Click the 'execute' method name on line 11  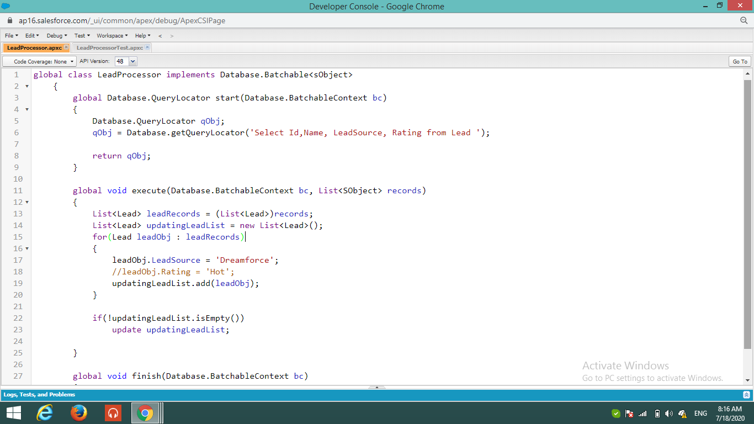click(x=149, y=190)
